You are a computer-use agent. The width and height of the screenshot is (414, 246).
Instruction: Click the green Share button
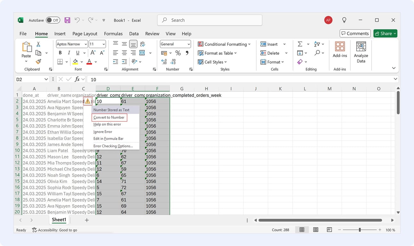point(386,33)
